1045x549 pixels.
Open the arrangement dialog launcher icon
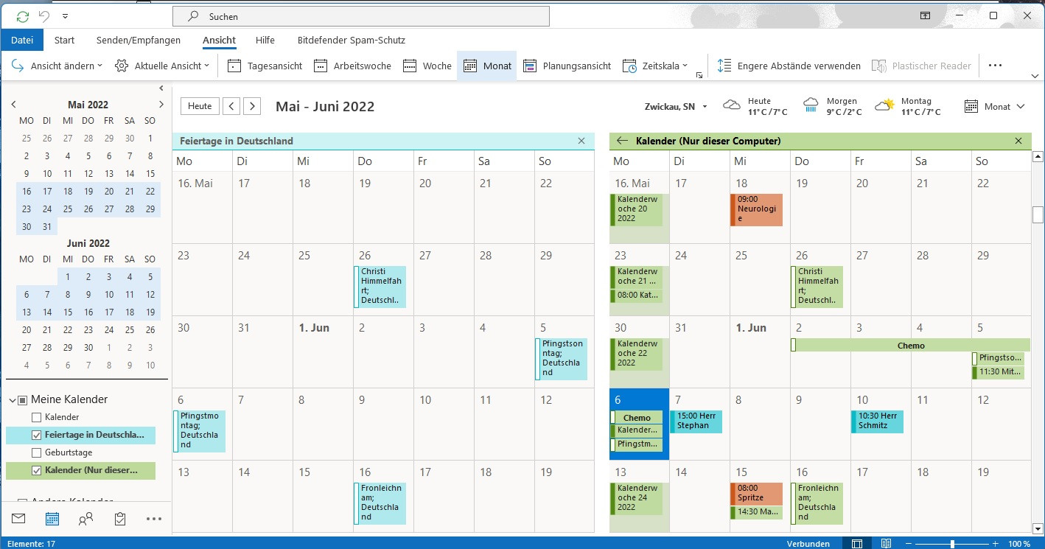point(699,75)
